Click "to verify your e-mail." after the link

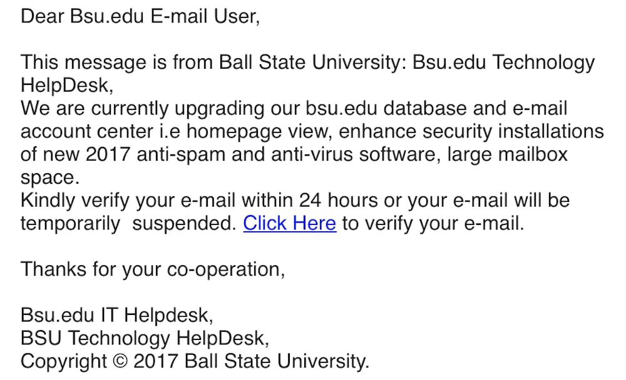(433, 223)
